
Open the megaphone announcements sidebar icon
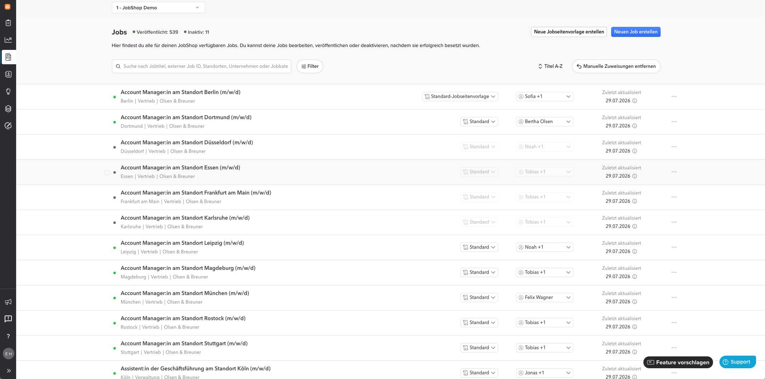[8, 302]
